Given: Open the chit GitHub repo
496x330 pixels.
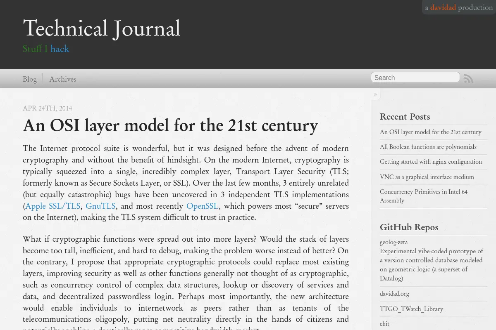Looking at the screenshot, I should pyautogui.click(x=384, y=324).
